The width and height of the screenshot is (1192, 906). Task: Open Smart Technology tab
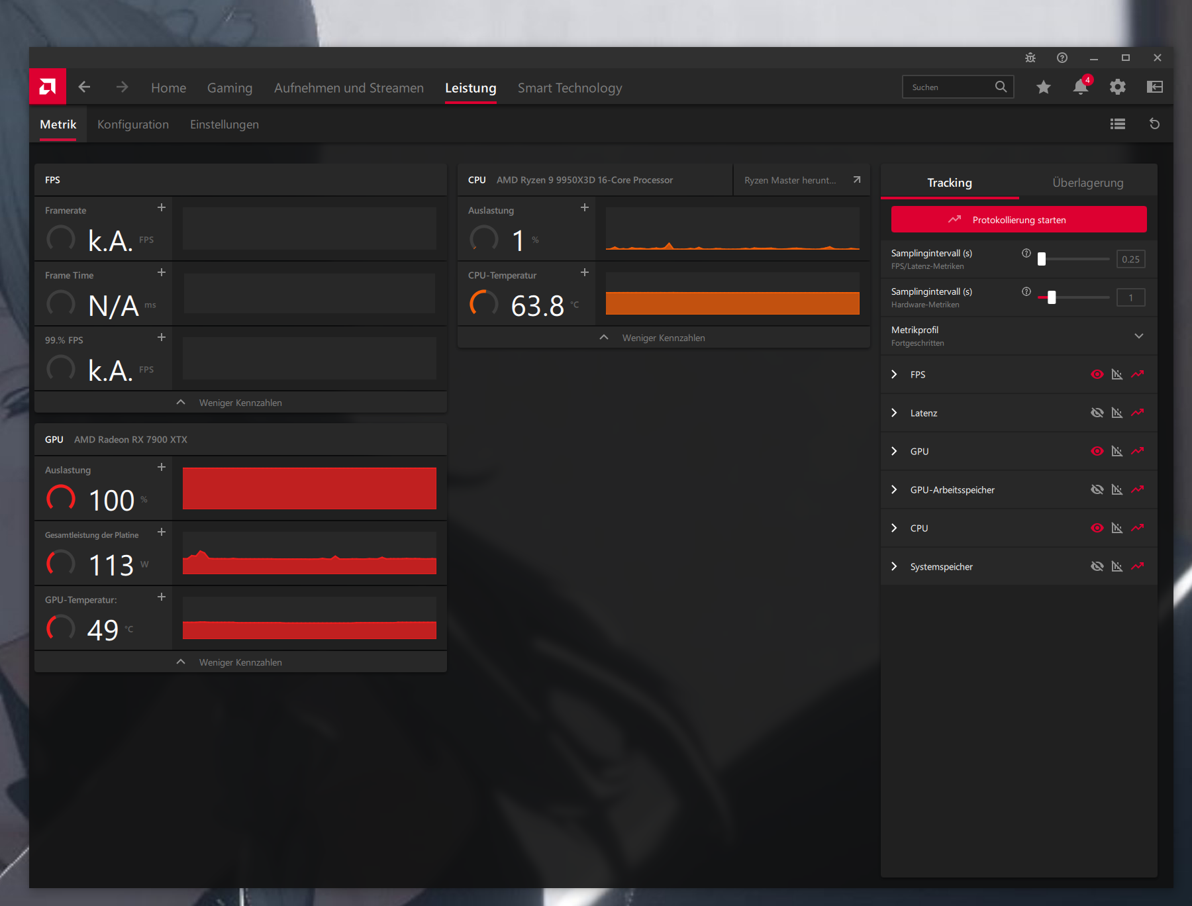coord(570,87)
